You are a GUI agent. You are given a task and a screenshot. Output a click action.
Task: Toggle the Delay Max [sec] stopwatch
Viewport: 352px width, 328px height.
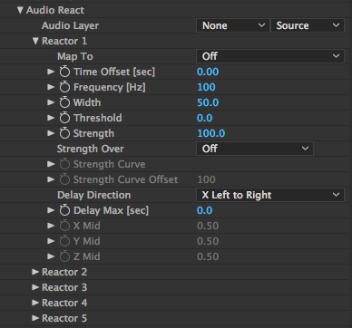pyautogui.click(x=64, y=210)
